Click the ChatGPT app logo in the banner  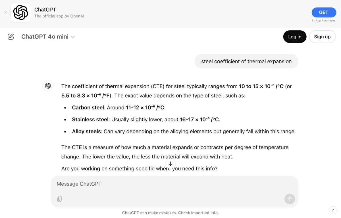21,12
